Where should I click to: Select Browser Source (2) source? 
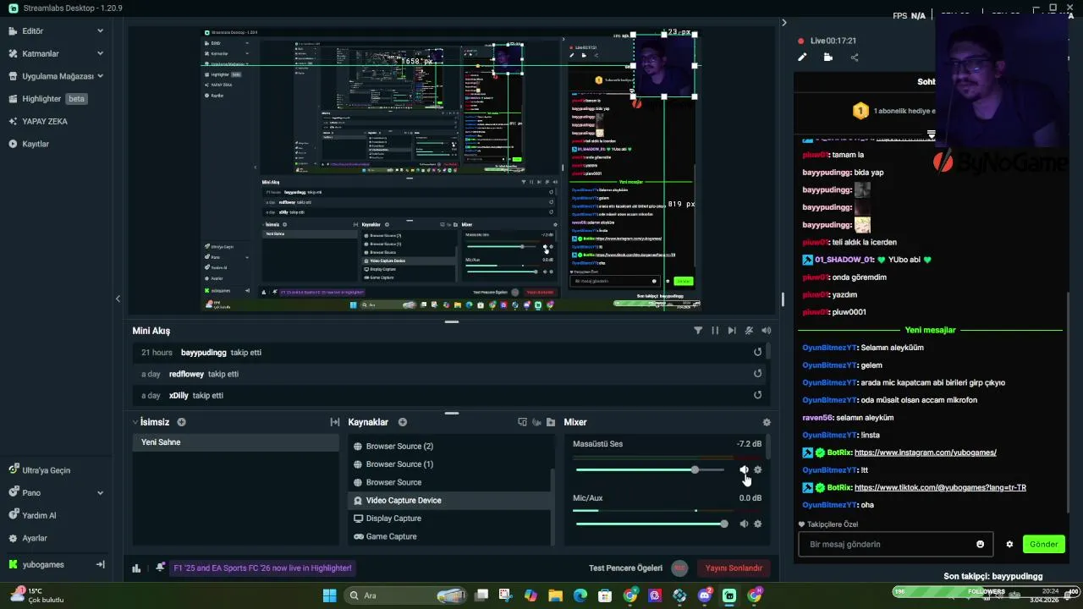[449, 447]
